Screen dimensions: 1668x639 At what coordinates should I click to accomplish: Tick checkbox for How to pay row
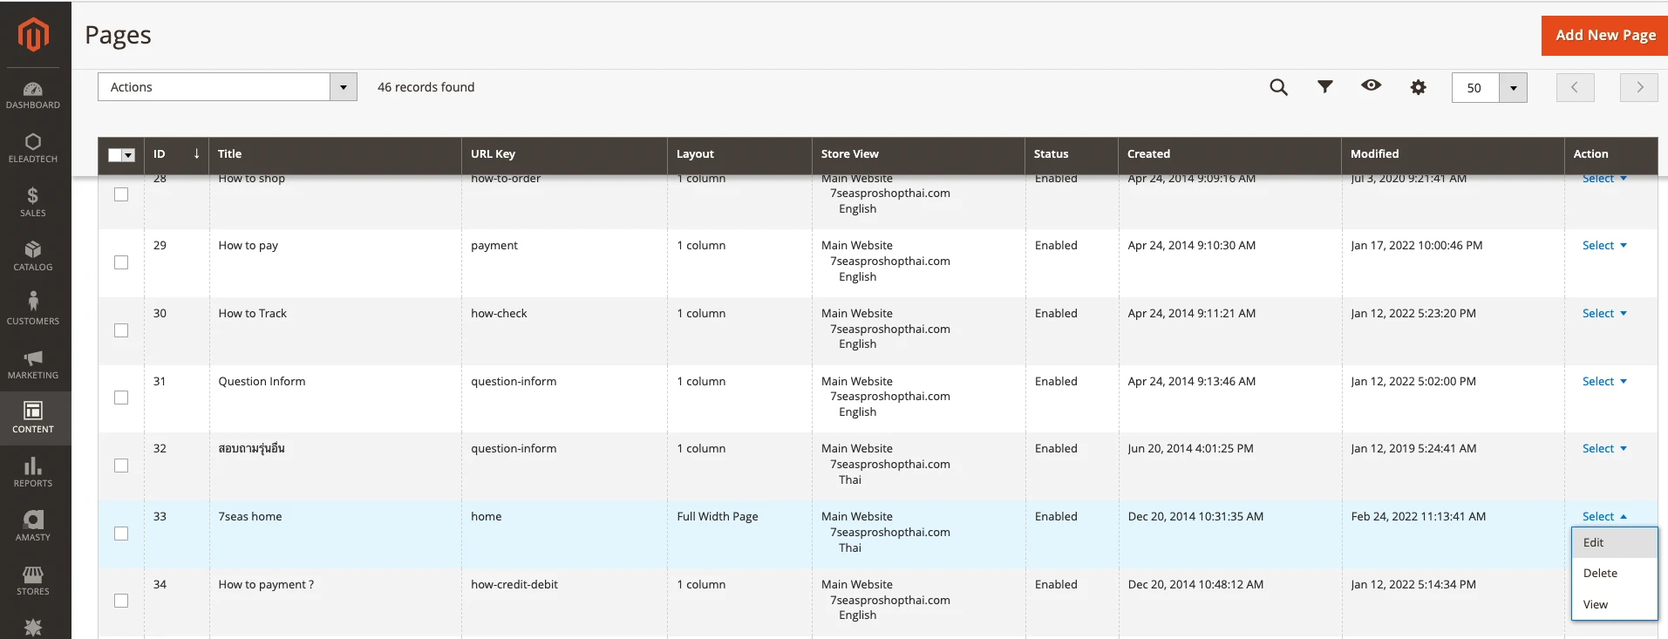[x=121, y=262]
